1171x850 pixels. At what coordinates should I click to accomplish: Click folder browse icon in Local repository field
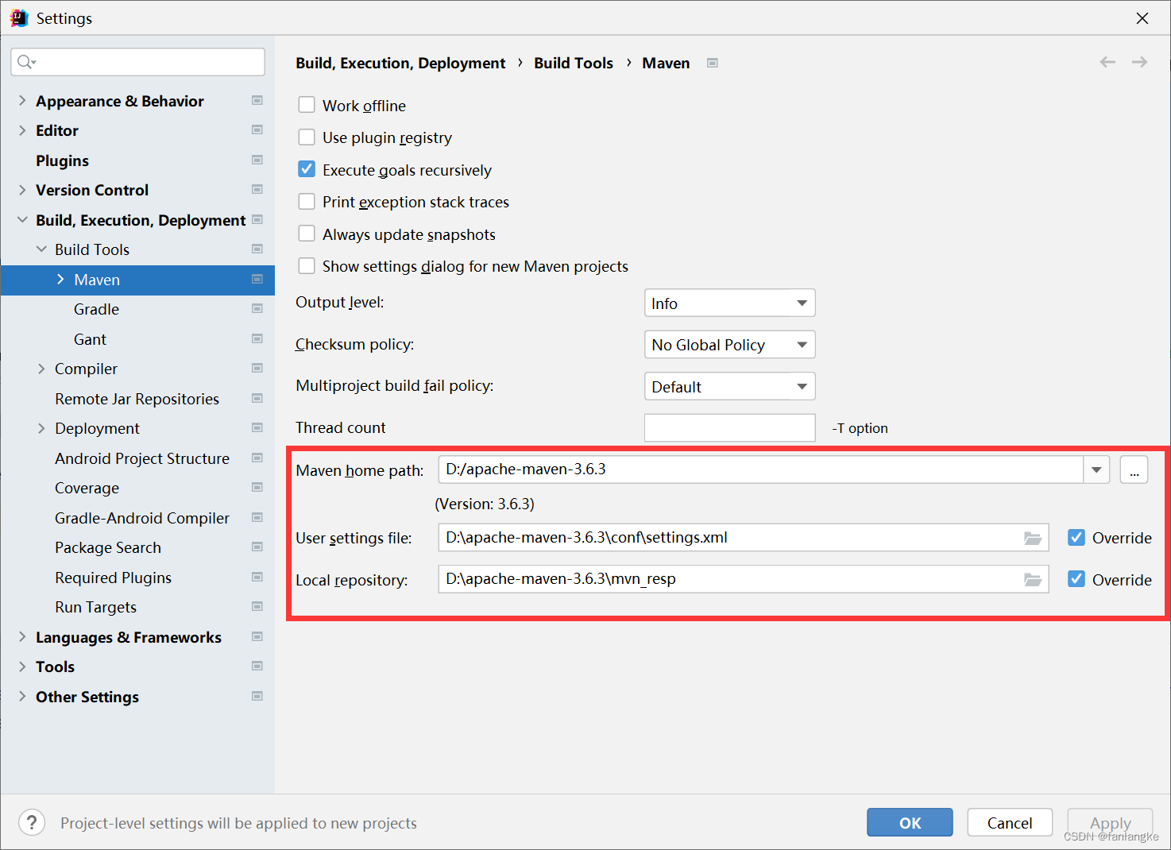pyautogui.click(x=1033, y=579)
